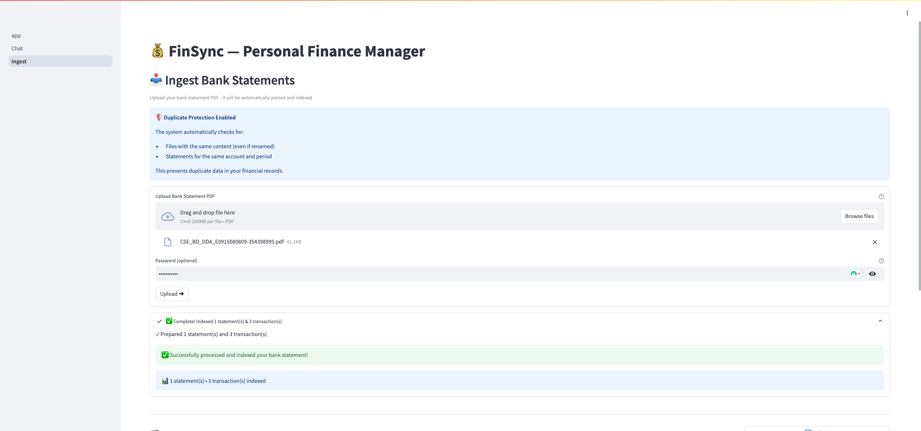Image resolution: width=921 pixels, height=431 pixels.
Task: Open the app page in sidebar
Action: 16,36
